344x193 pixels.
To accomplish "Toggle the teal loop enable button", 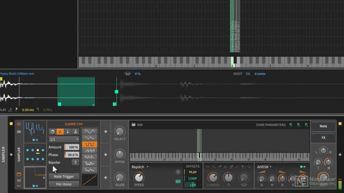I will click(178, 181).
